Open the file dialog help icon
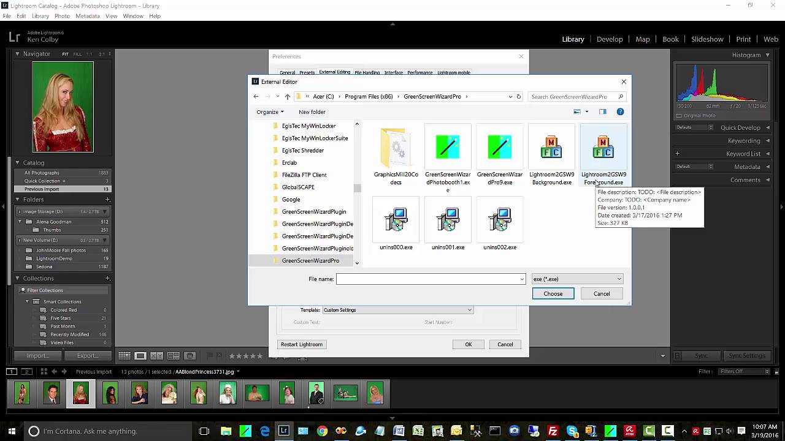Screen dimensions: 785x441 click(x=620, y=111)
